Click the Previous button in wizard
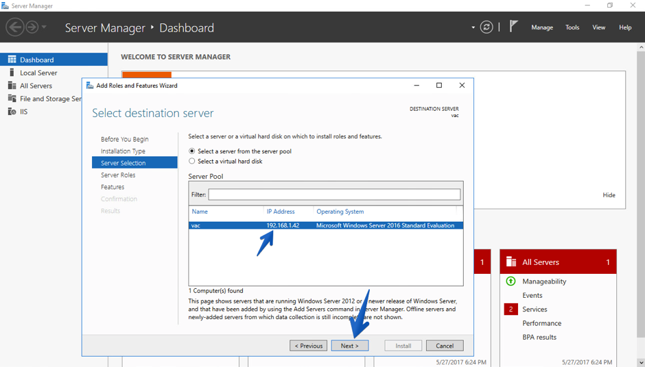The image size is (645, 367). click(x=309, y=346)
